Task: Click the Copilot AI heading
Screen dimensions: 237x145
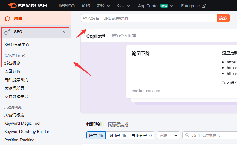Action: click(x=96, y=36)
